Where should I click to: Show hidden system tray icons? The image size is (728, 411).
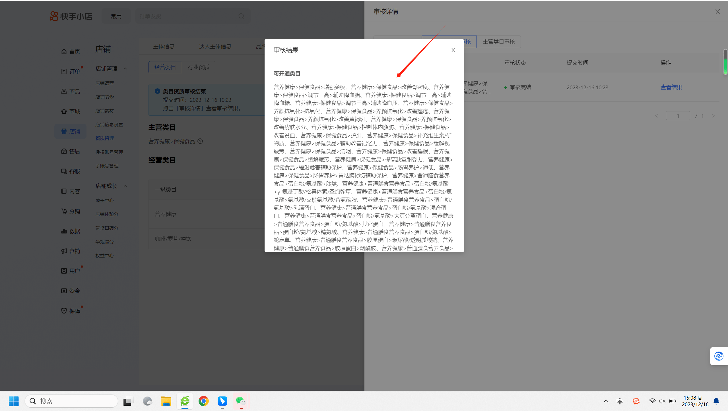click(x=606, y=401)
